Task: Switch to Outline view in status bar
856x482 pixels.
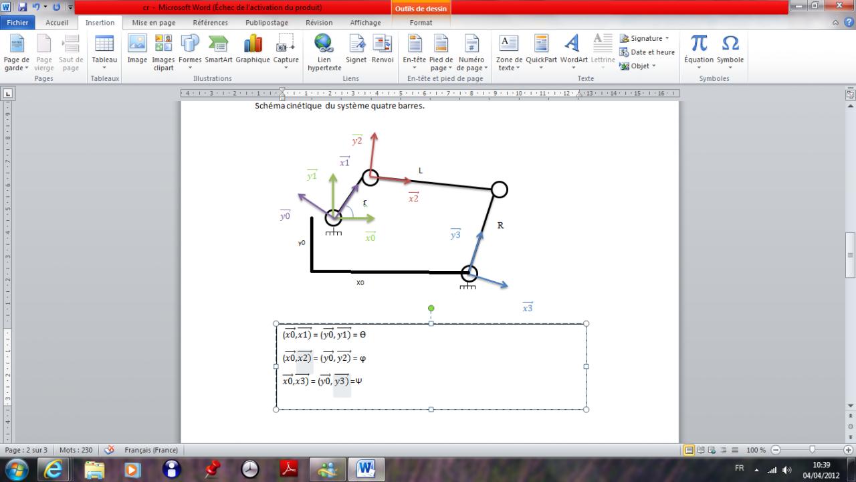Action: pyautogui.click(x=724, y=450)
